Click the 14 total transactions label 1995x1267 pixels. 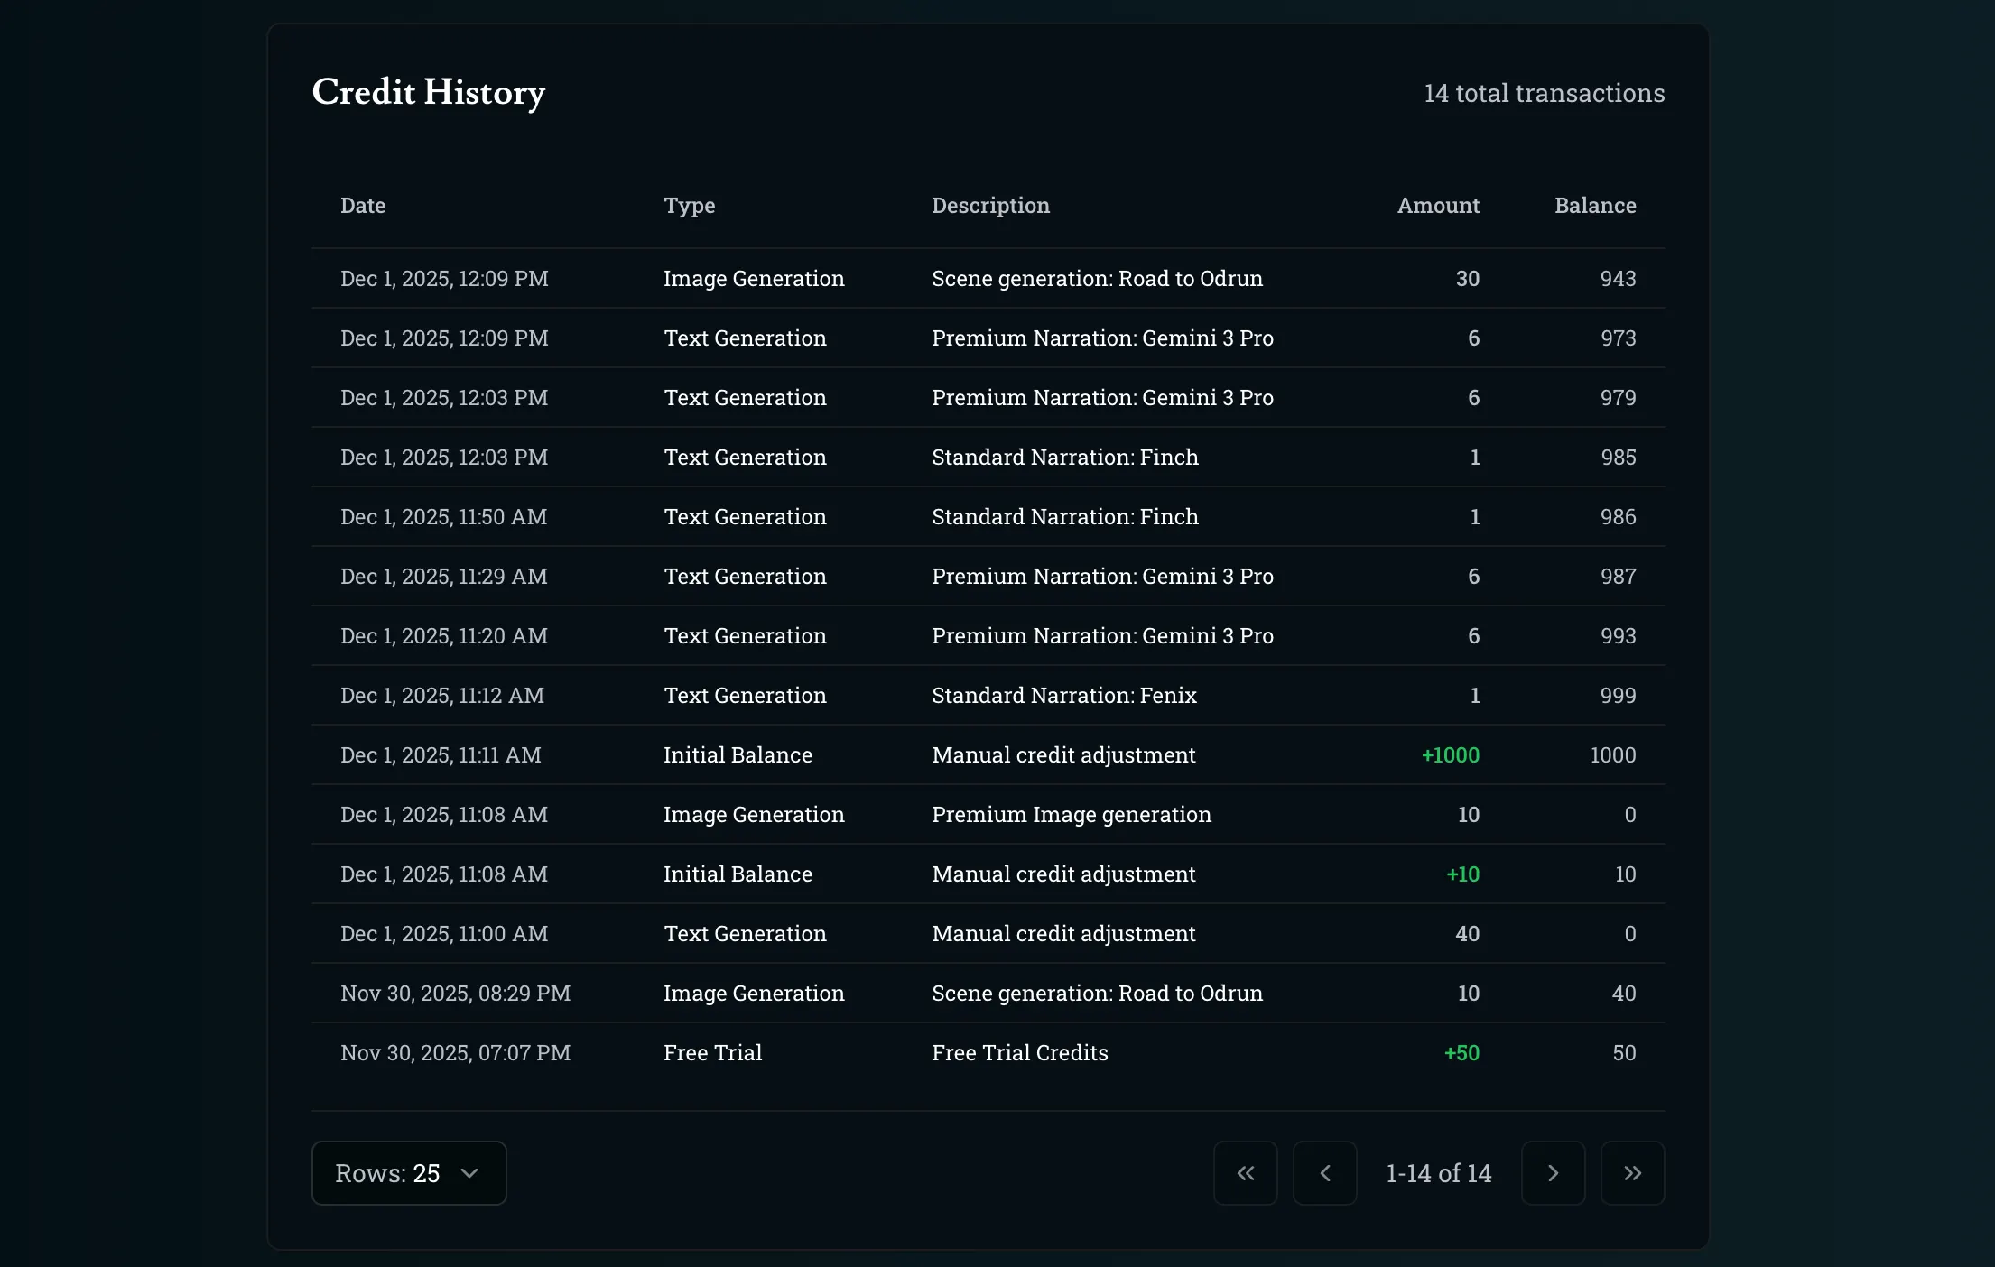1544,93
